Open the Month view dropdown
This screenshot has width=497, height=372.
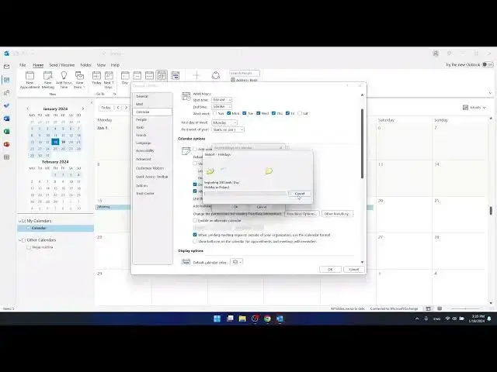[474, 108]
